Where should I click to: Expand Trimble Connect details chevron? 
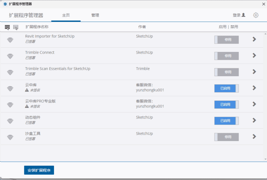(254, 55)
